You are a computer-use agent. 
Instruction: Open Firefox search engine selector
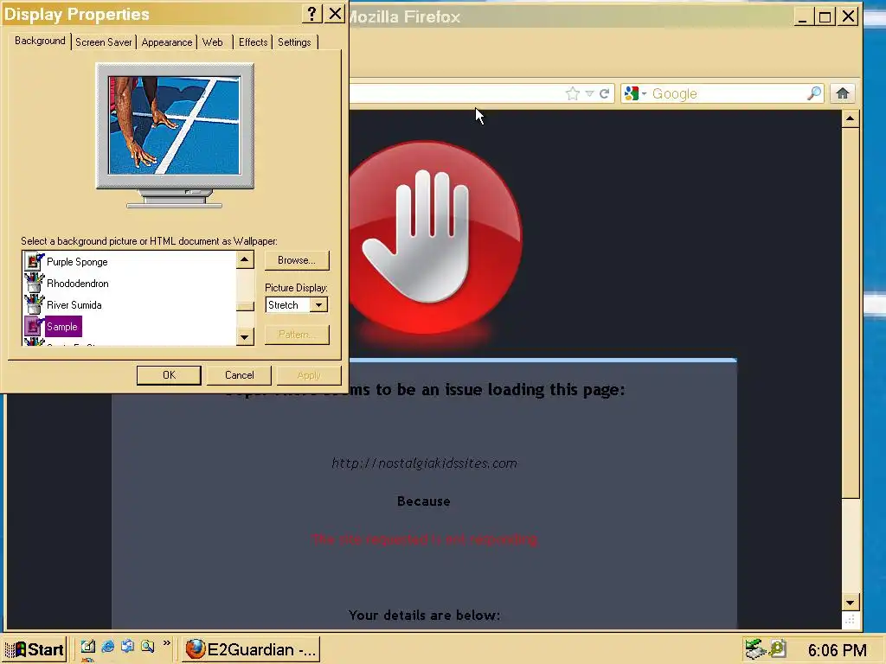point(635,93)
